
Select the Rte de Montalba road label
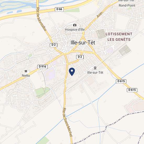pos(41,19)
